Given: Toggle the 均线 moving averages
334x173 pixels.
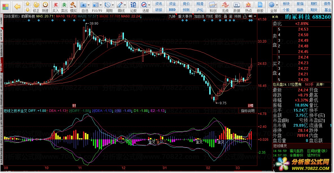Looking at the screenshot, I should point(210,16).
